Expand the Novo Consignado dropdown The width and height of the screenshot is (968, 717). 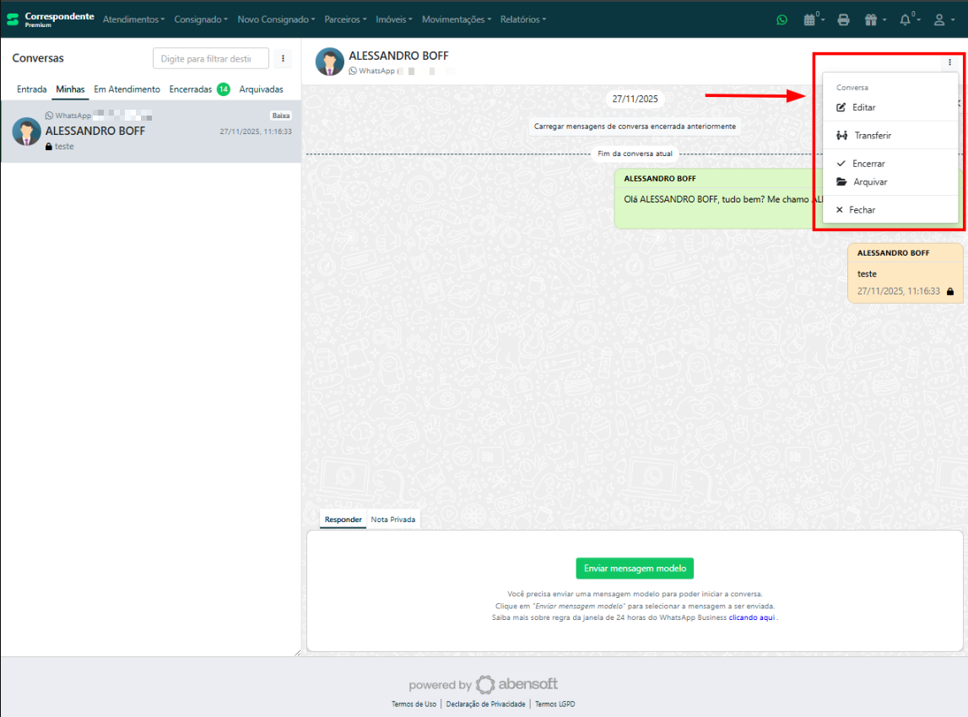276,19
